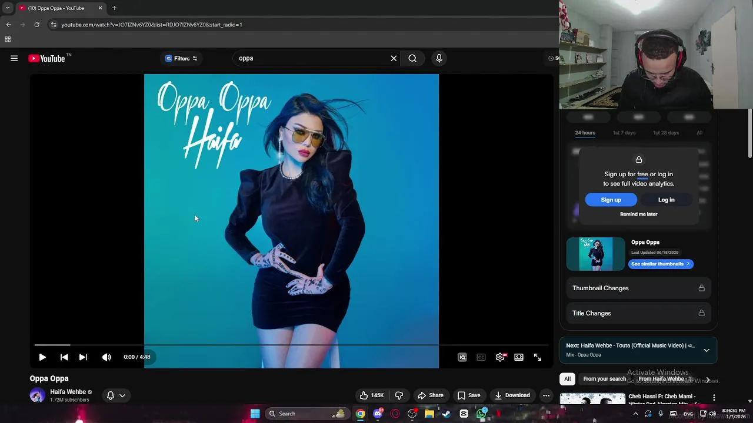Dislike the video
The image size is (753, 423).
coord(399,395)
